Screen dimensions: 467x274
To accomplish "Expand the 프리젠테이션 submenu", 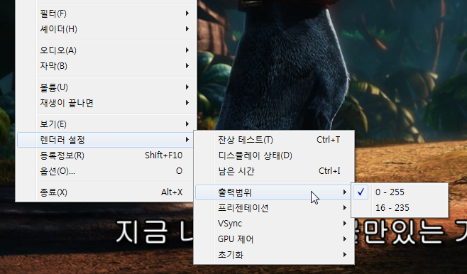I will tap(274, 208).
